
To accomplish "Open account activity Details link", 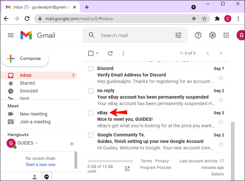I will [217, 174].
